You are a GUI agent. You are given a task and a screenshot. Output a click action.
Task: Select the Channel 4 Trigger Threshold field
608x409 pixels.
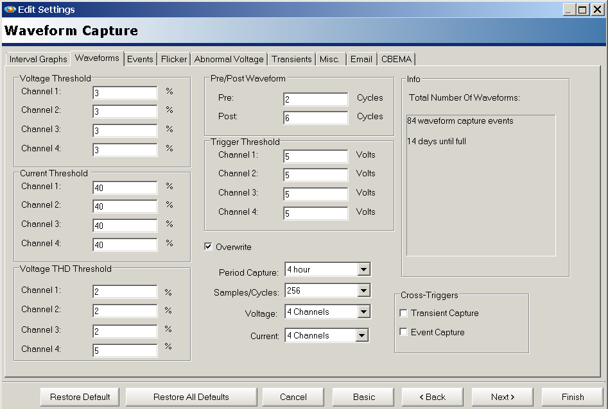click(x=315, y=212)
